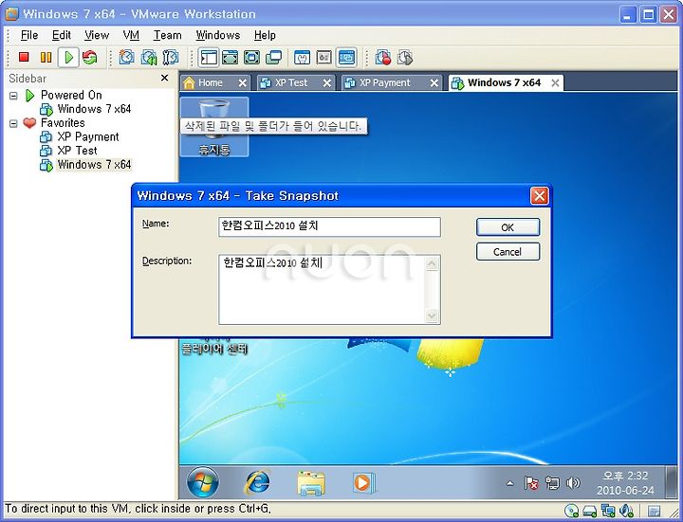Close the XP Test tab
Screen dimensions: 683x522
point(326,82)
